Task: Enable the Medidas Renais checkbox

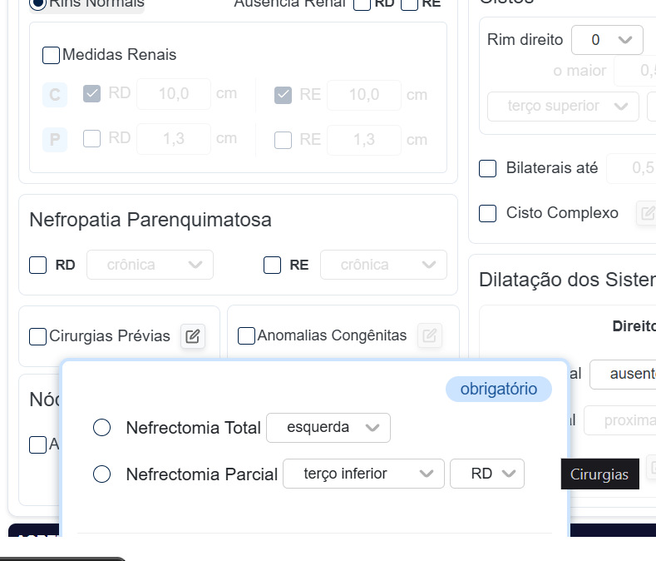Action: [x=51, y=55]
